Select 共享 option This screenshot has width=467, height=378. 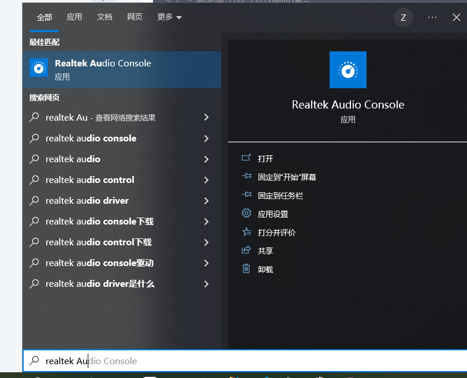pyautogui.click(x=266, y=251)
